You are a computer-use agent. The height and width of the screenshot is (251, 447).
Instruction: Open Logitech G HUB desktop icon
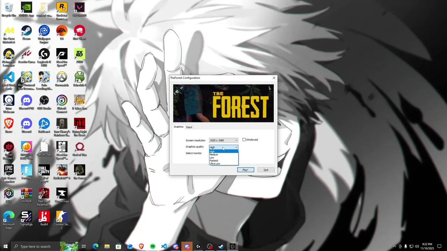pyautogui.click(x=44, y=58)
